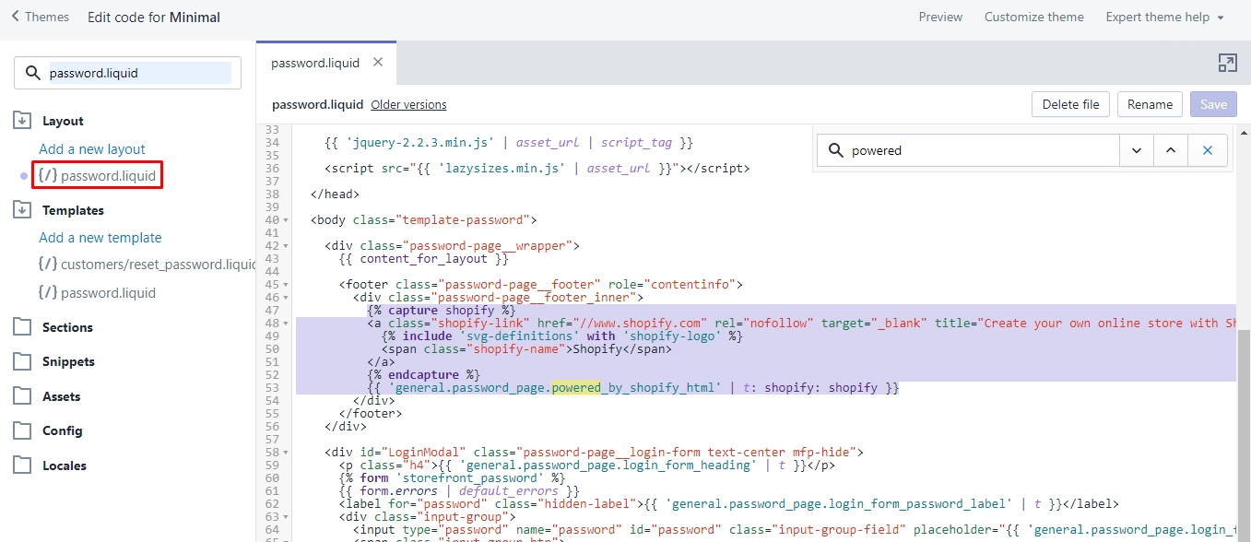Toggle fullscreen code editor icon
This screenshot has width=1251, height=542.
click(x=1227, y=63)
